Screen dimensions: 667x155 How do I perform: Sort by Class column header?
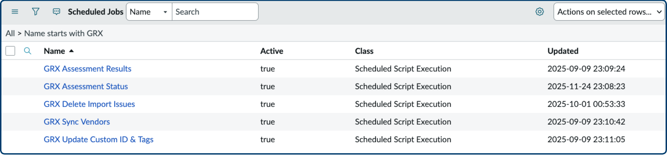pos(364,51)
